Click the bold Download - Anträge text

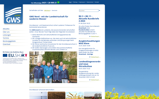pos(86,54)
